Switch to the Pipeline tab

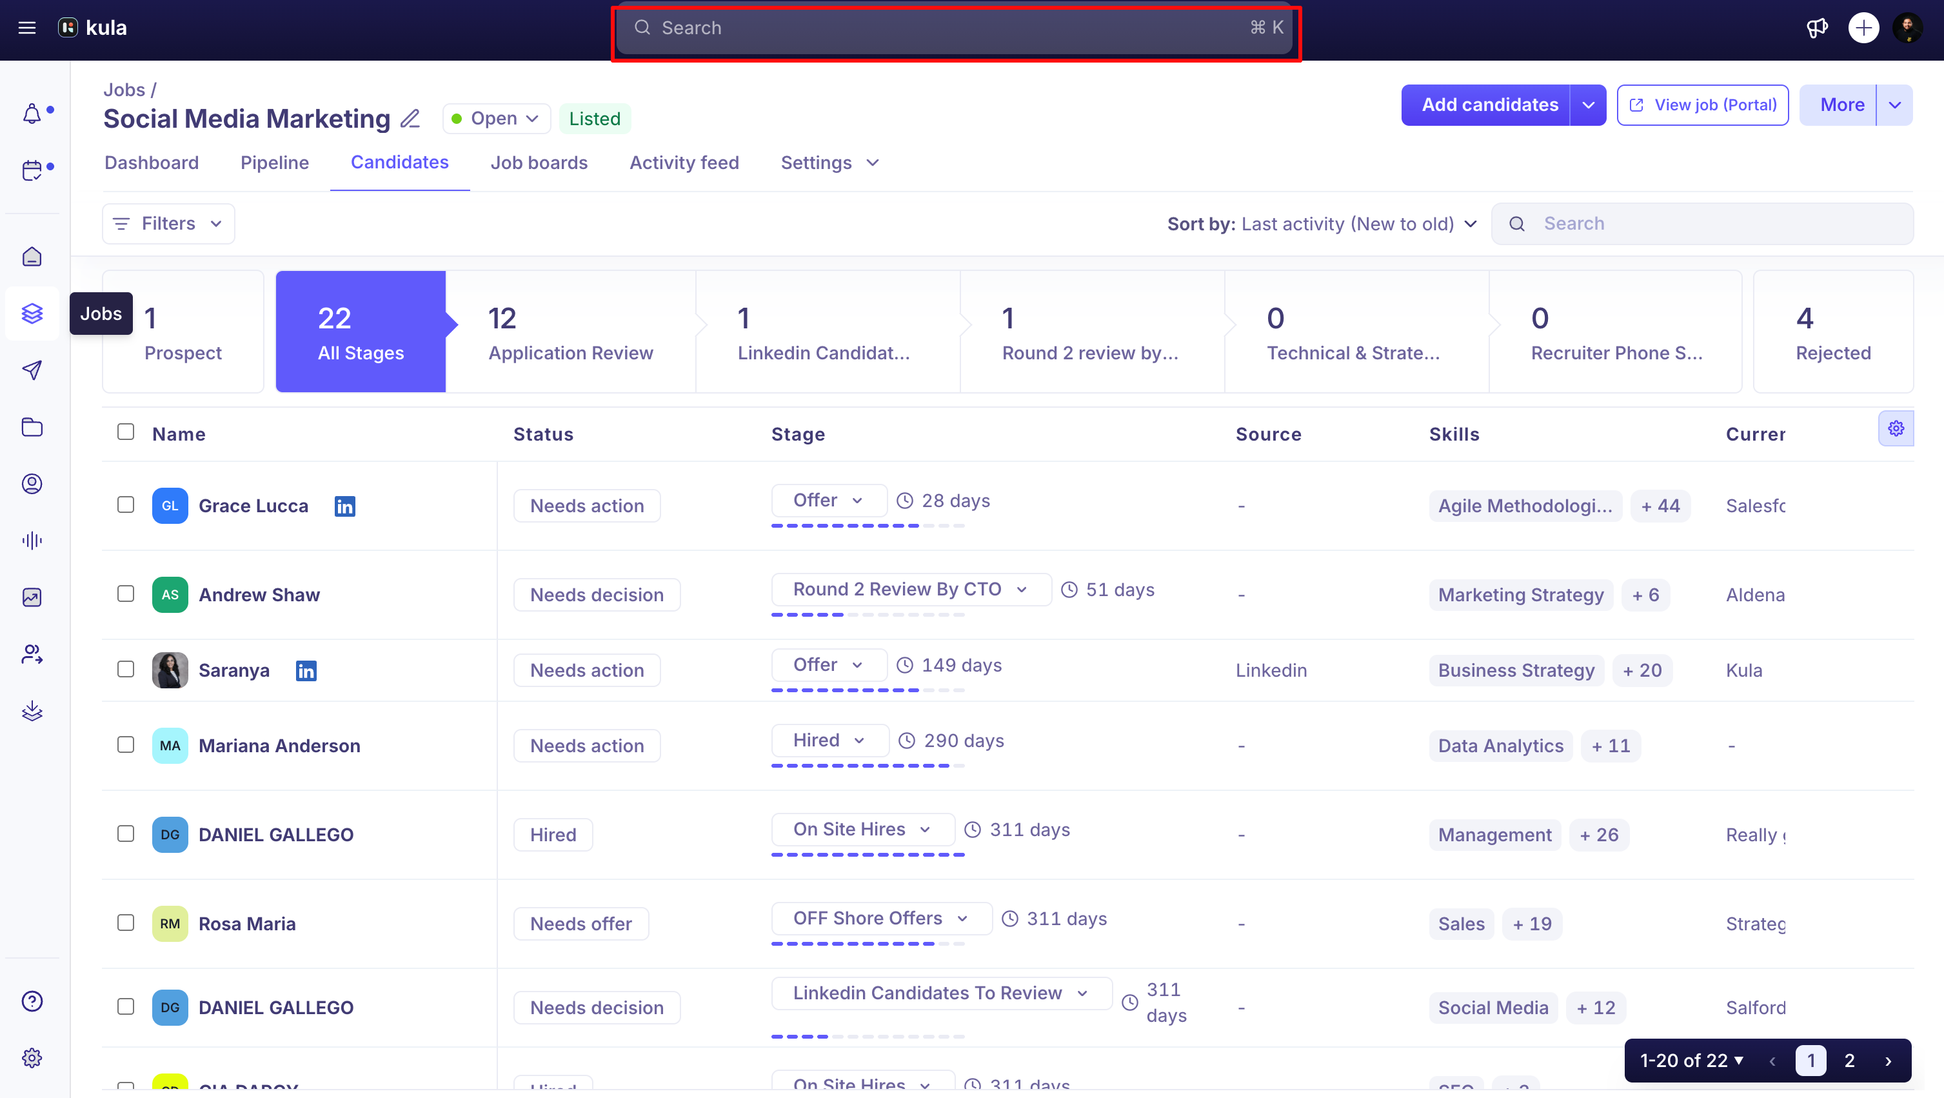(x=275, y=163)
